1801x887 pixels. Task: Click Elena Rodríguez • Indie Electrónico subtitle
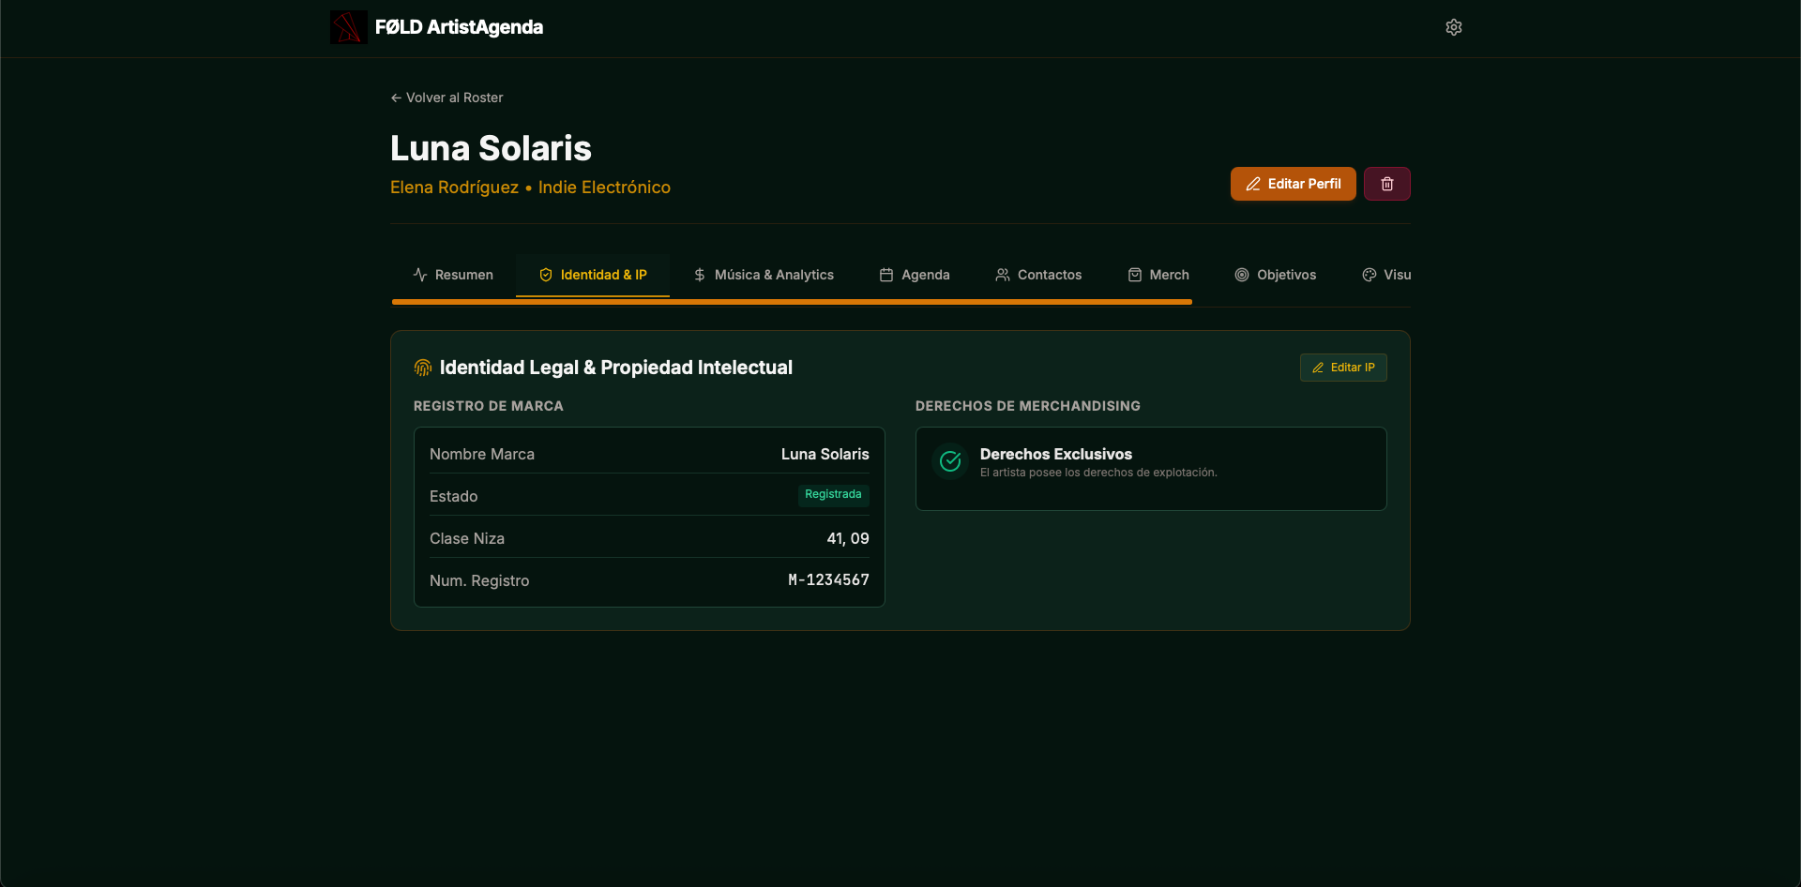pyautogui.click(x=530, y=188)
